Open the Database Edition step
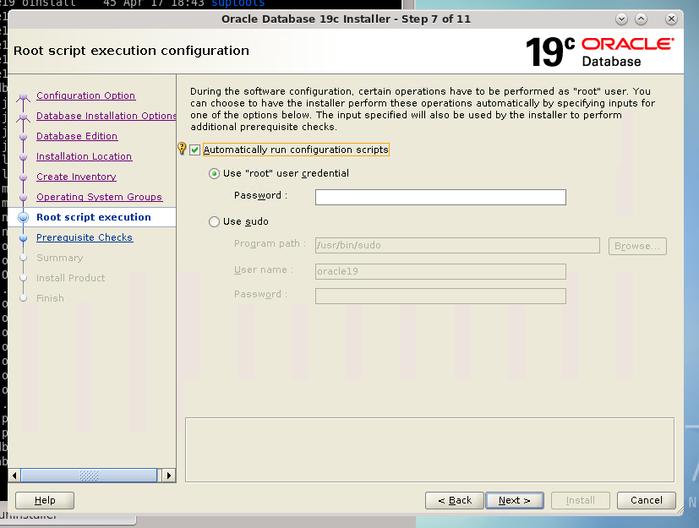Screen dimensions: 699x528 [77, 136]
